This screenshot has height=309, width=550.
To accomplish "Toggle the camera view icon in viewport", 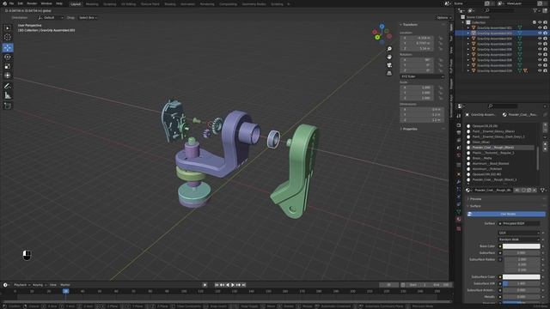I will [389, 65].
